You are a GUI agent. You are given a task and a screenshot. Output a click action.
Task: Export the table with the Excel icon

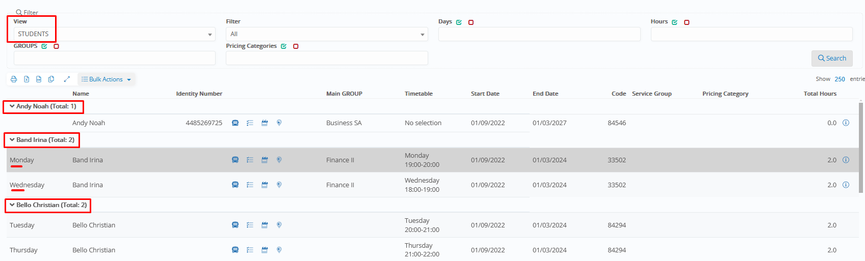27,79
